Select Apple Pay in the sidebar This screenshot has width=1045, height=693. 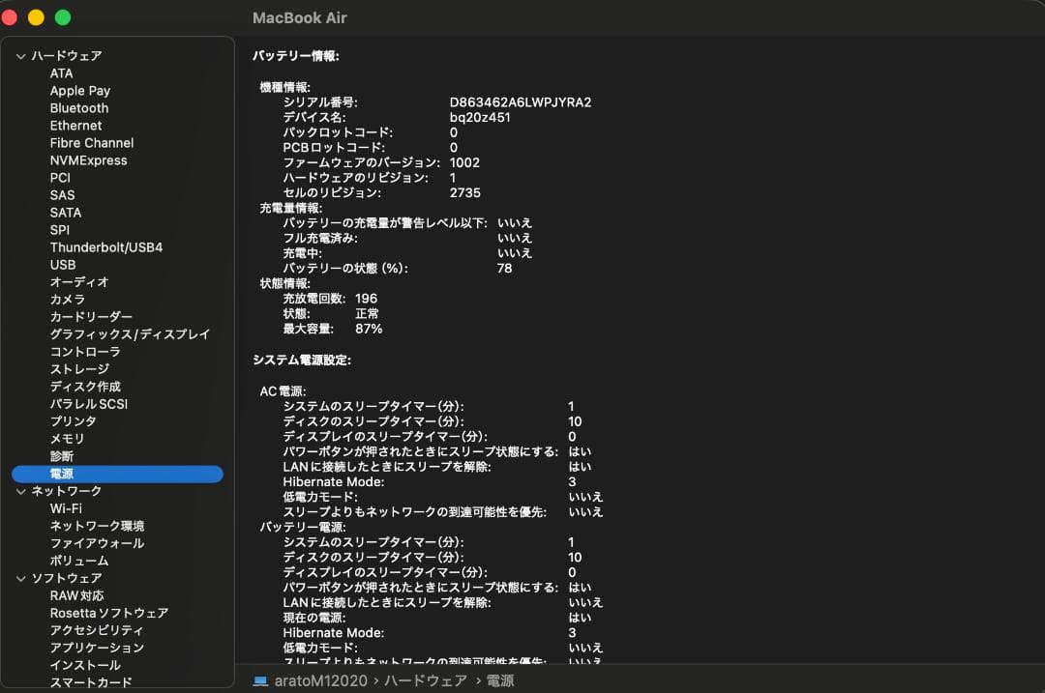tap(80, 91)
